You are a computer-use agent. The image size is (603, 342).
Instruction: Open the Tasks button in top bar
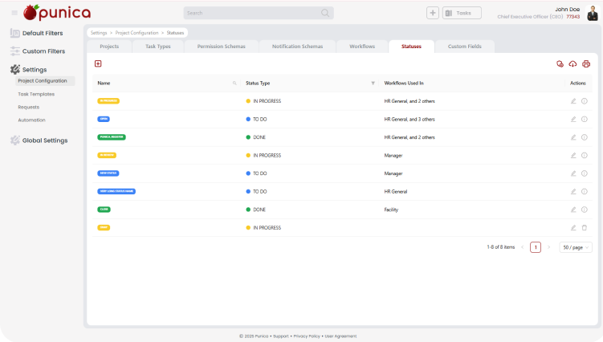(x=462, y=13)
